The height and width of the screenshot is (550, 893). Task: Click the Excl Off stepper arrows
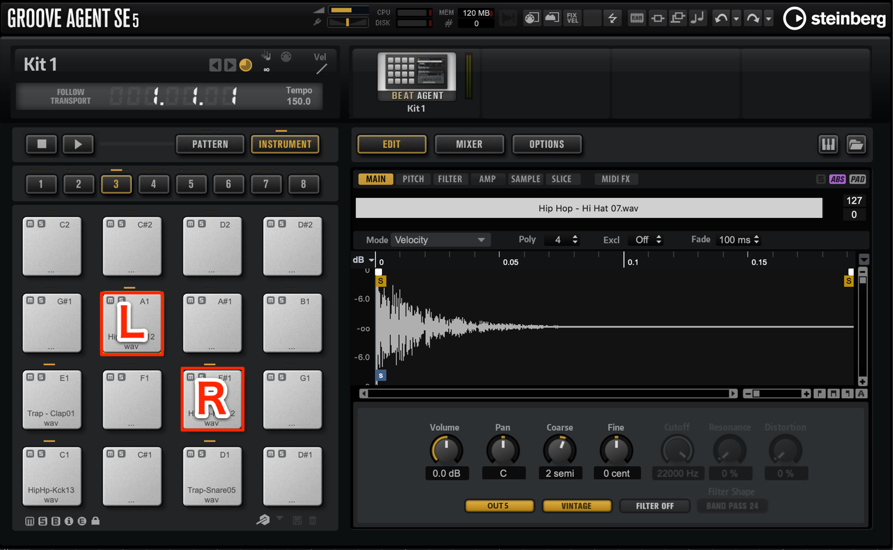pyautogui.click(x=658, y=240)
